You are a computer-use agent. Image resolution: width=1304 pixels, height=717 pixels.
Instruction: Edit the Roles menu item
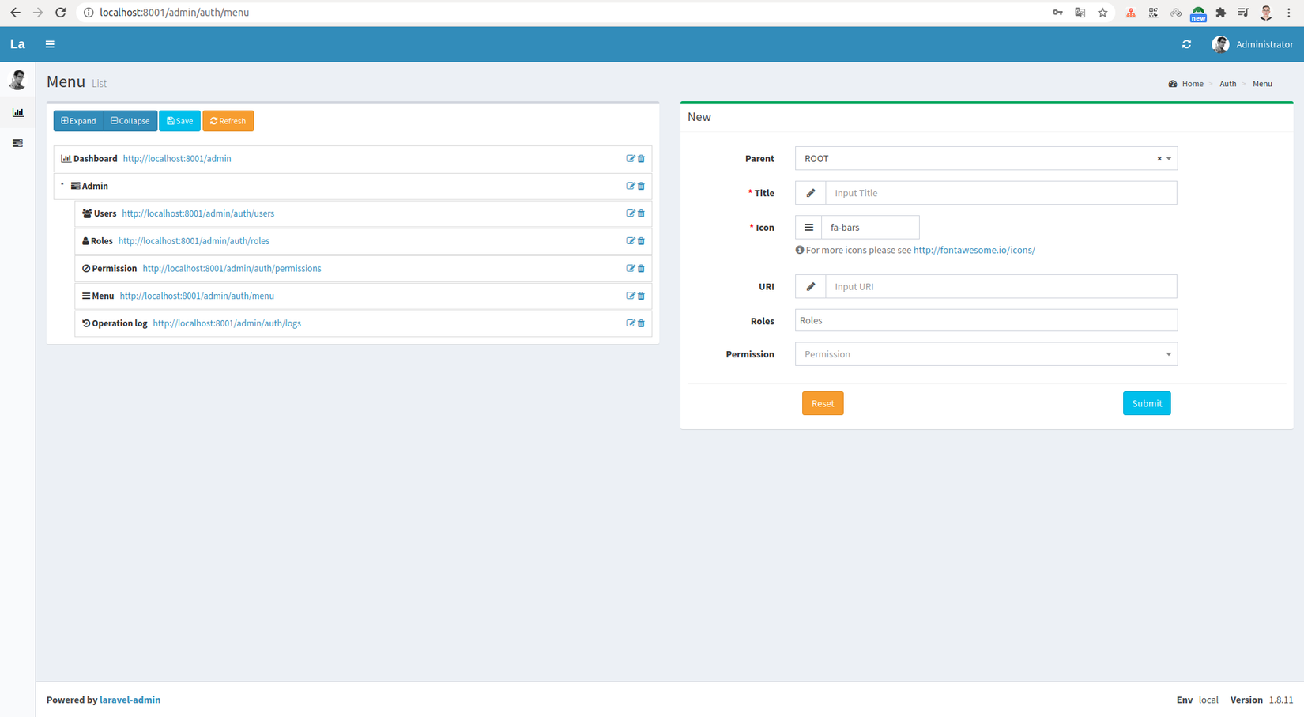coord(631,241)
